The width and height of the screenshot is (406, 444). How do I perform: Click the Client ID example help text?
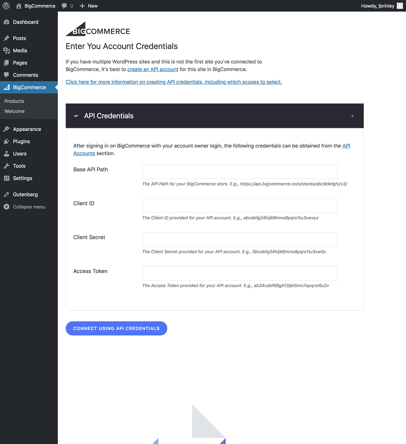(230, 218)
